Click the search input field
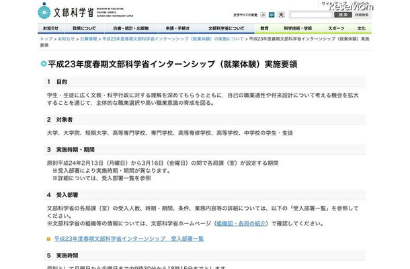This screenshot has width=410, height=269. [311, 15]
